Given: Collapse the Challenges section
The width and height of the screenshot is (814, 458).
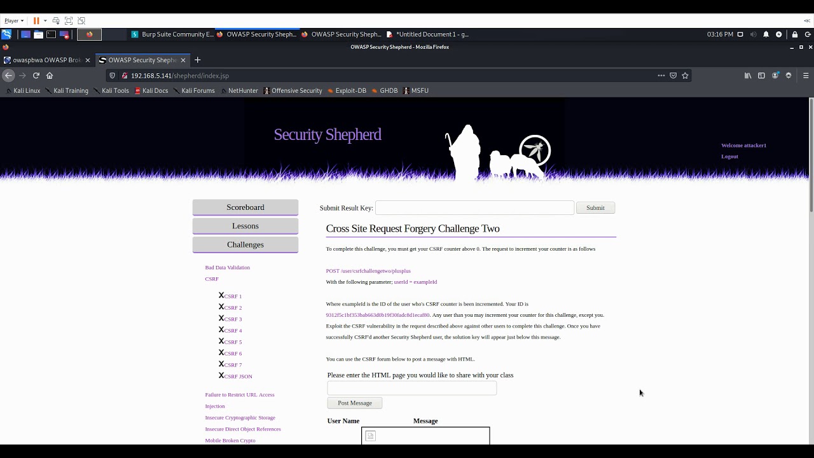Looking at the screenshot, I should pos(245,244).
